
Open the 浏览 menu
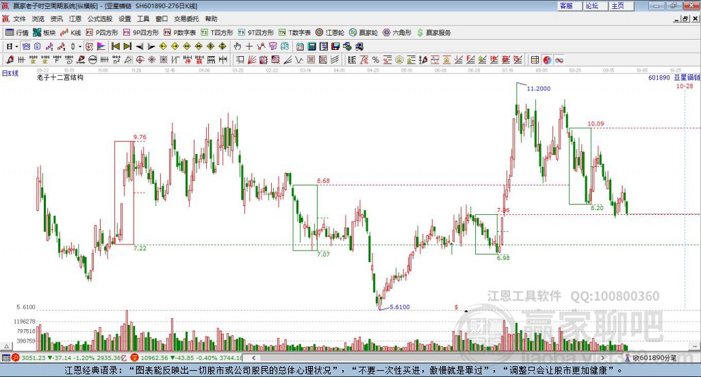tap(38, 18)
